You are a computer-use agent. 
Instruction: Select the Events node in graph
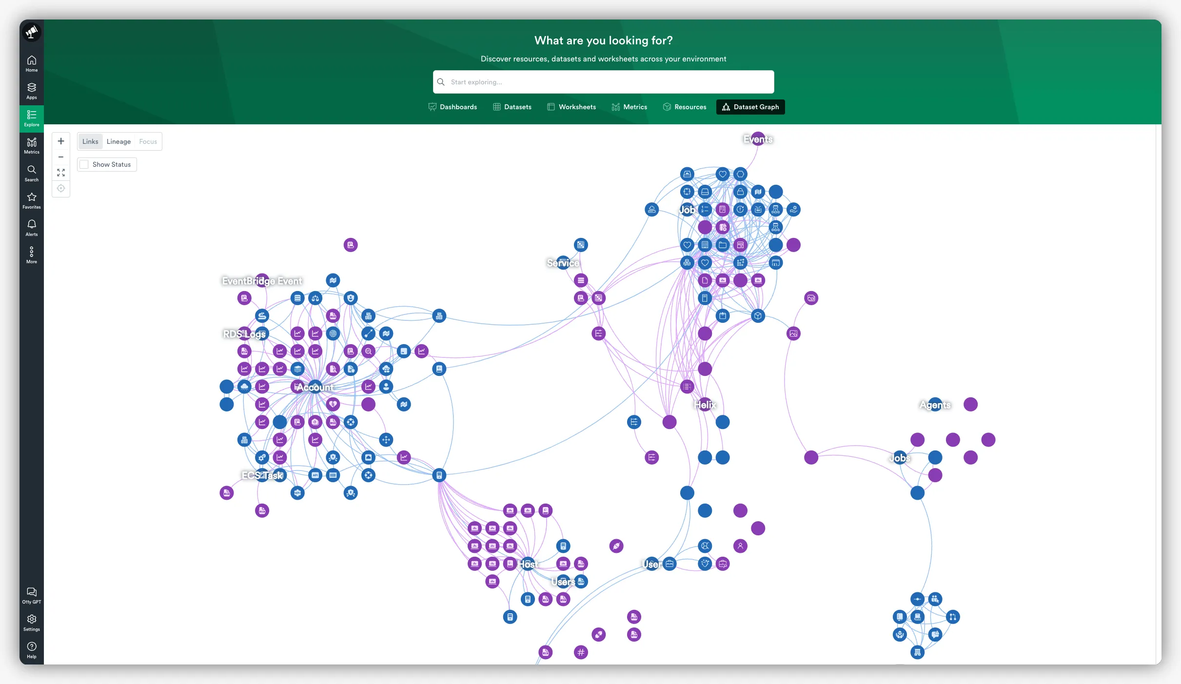point(758,139)
